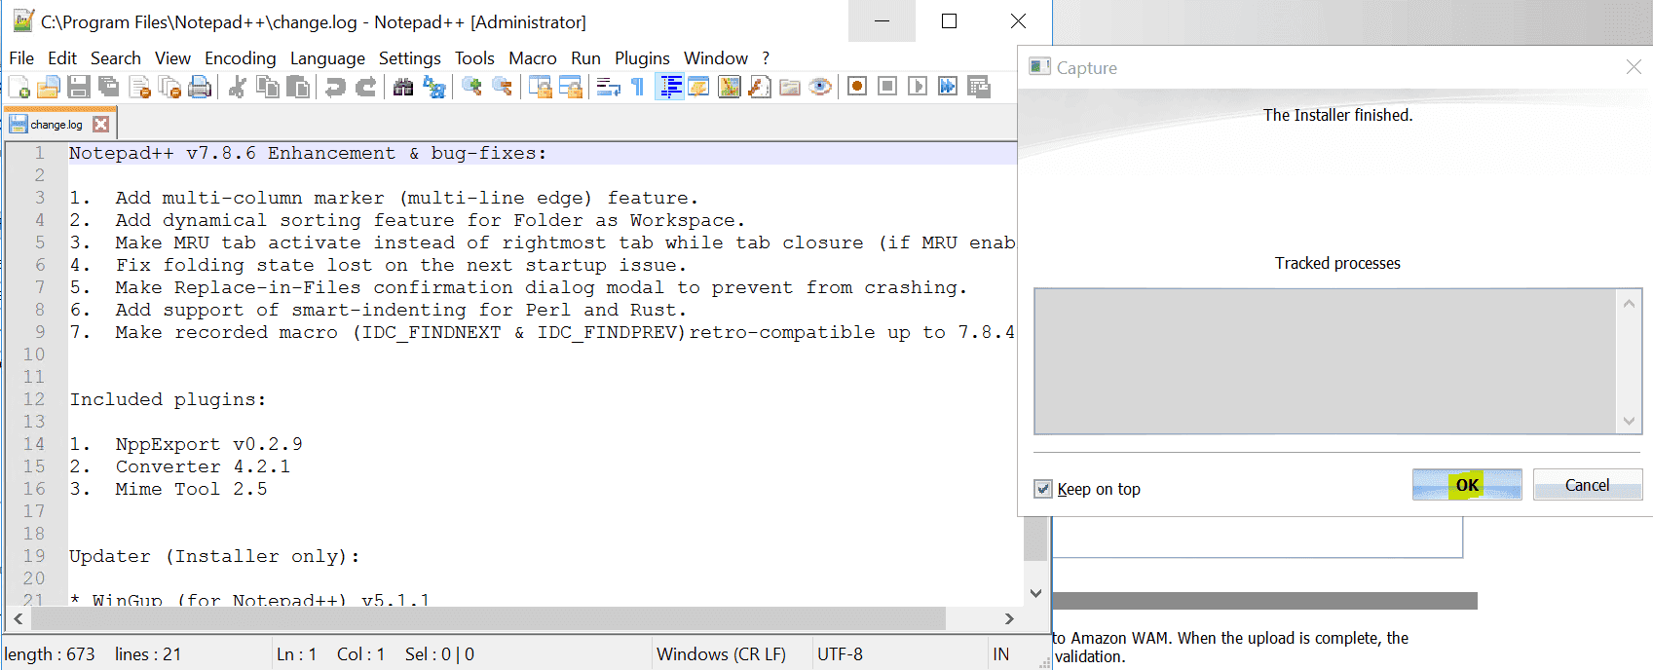Image resolution: width=1653 pixels, height=670 pixels.
Task: Click the editor's horizontal scroll right arrow
Action: coord(1009,618)
